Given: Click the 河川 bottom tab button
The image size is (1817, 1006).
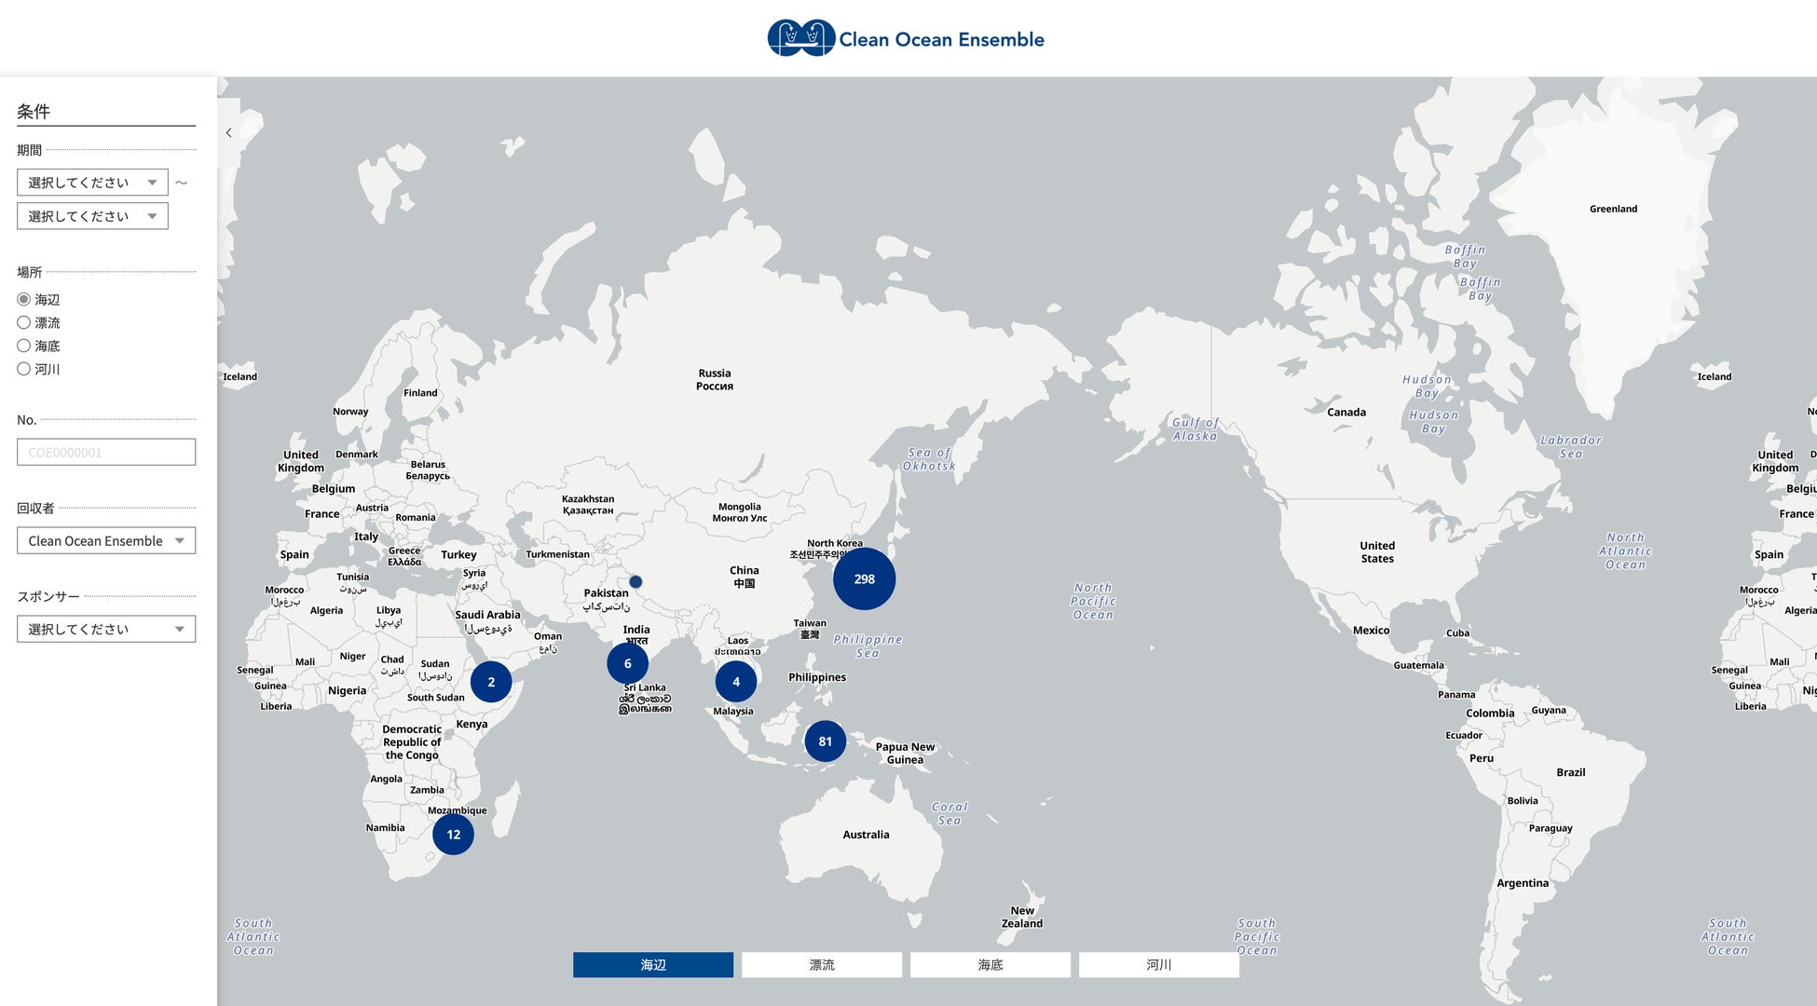Looking at the screenshot, I should 1158,965.
